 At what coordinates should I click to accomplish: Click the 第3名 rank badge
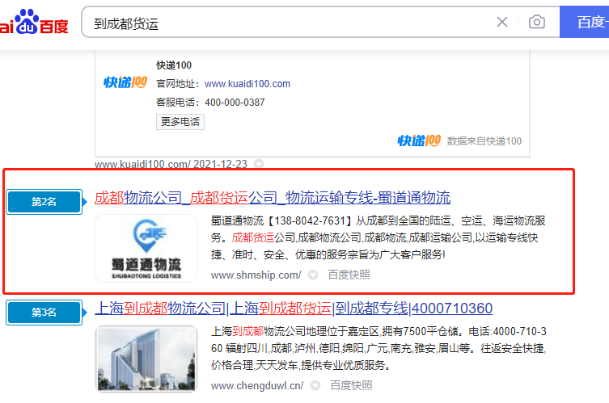(44, 312)
